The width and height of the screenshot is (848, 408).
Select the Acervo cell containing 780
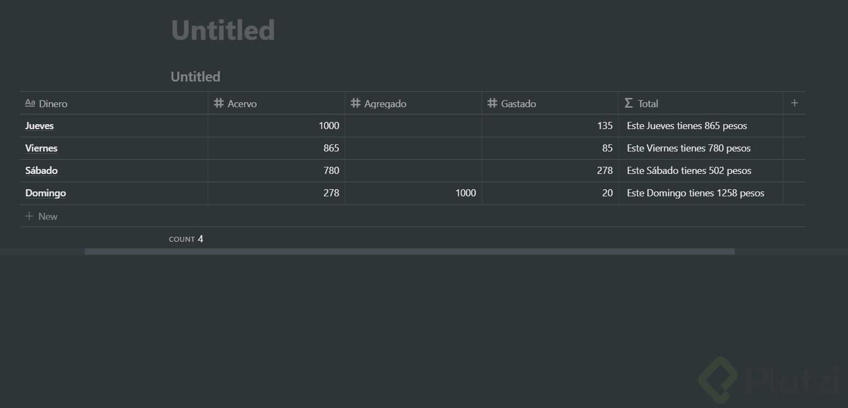coord(276,171)
